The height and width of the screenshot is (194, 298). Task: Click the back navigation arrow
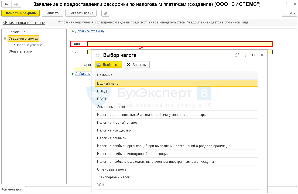click(6, 4)
